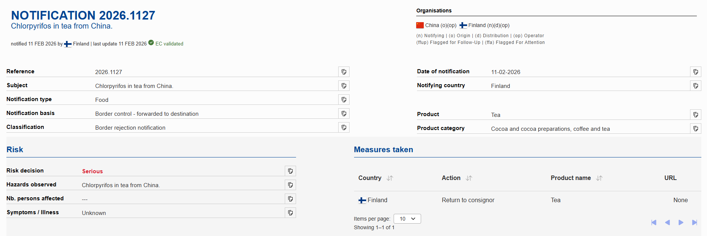
Task: Copy the Classification value
Action: (344, 127)
